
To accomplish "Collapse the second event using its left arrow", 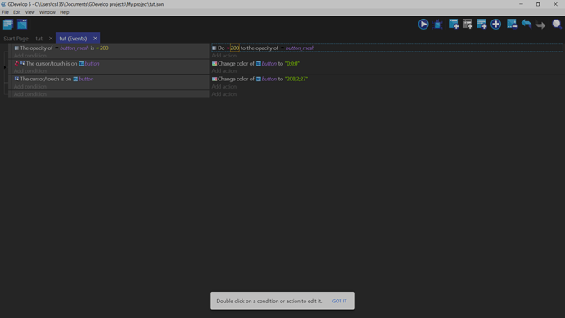I will [5, 67].
